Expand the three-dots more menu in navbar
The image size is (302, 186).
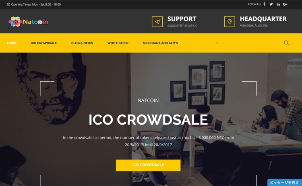(x=217, y=43)
